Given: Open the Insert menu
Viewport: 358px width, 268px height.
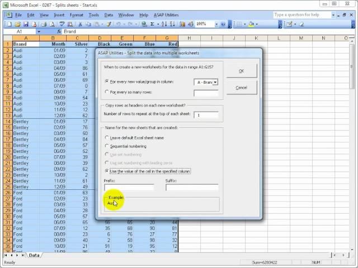Looking at the screenshot, I should 59,15.
